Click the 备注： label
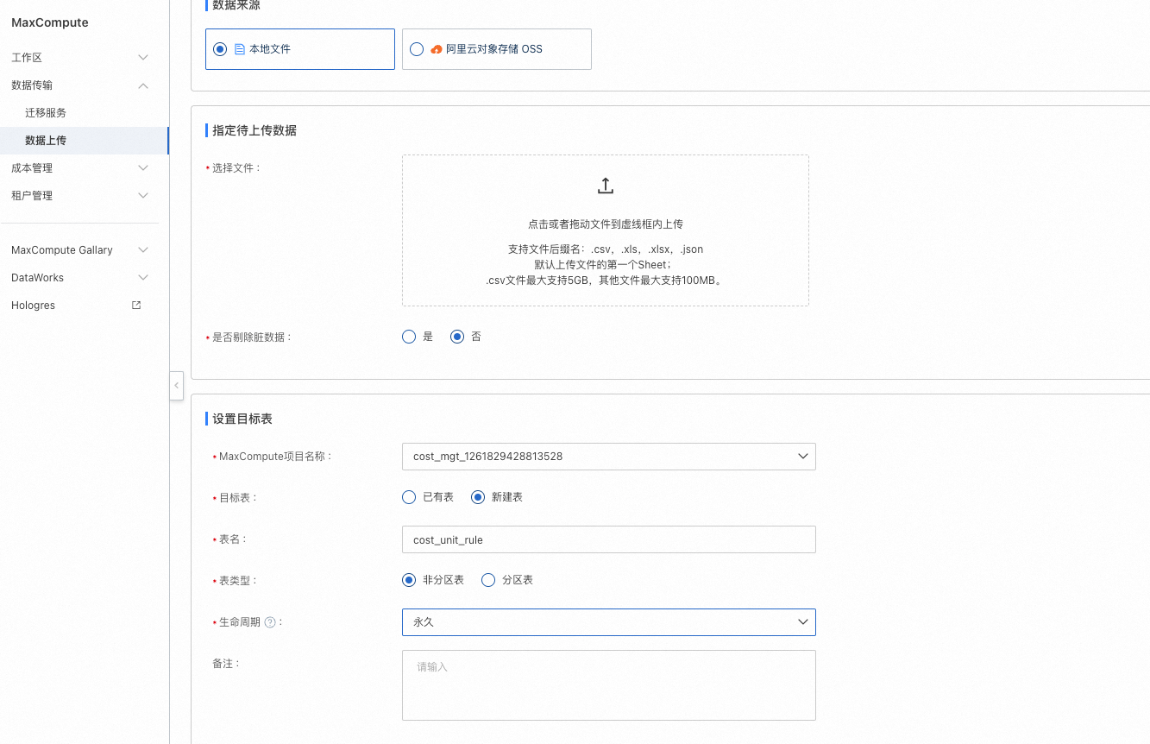 [x=226, y=664]
